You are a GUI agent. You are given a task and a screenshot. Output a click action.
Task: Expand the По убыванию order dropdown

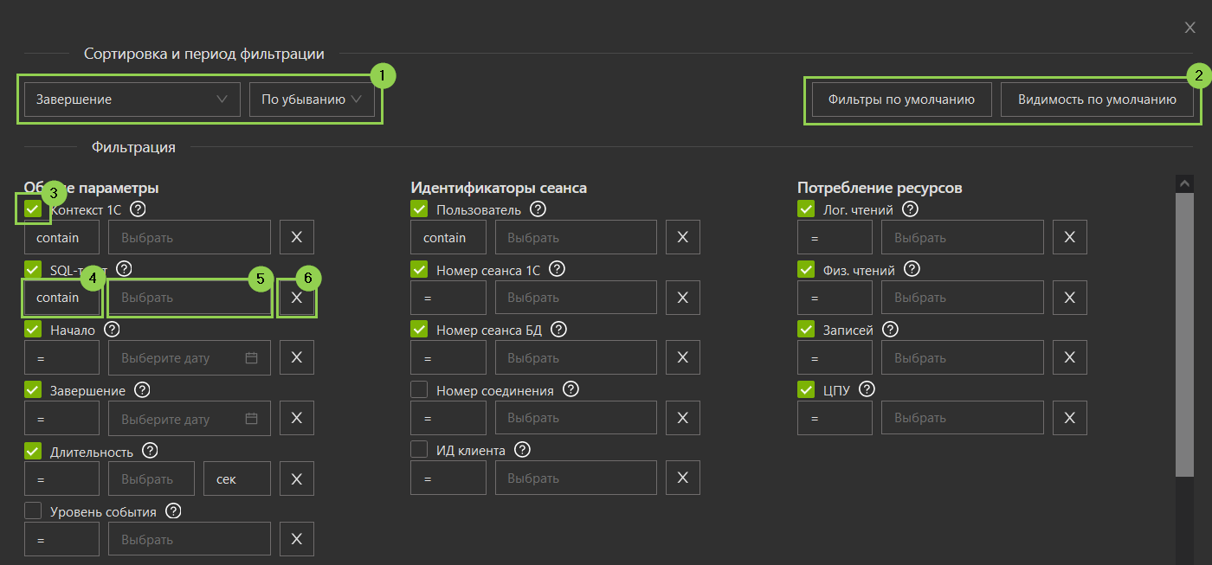coord(312,100)
